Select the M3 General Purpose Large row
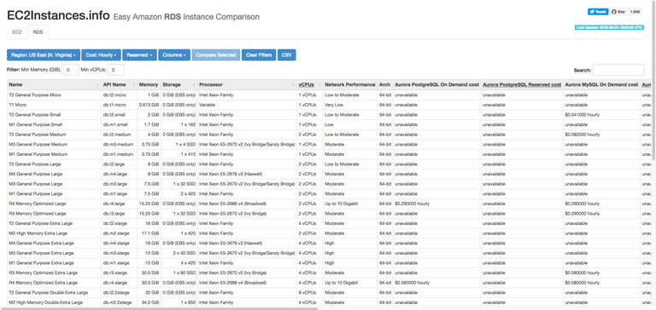 [x=328, y=184]
